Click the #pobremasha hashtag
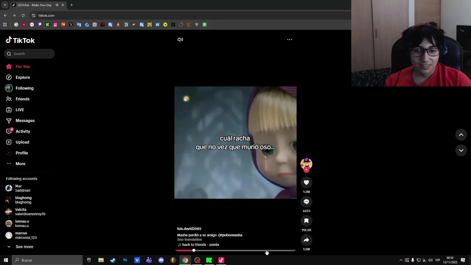The image size is (471, 265). pos(231,235)
